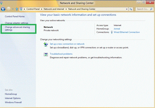
Task: Click the Joined HomeGroup link
Action: pyautogui.click(x=117, y=29)
